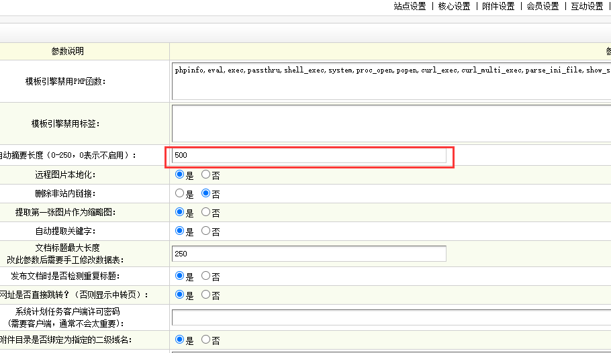Screen dimensions: 611x353
Task: Select 否 for 网址是否直接跳转
Action: (206, 295)
